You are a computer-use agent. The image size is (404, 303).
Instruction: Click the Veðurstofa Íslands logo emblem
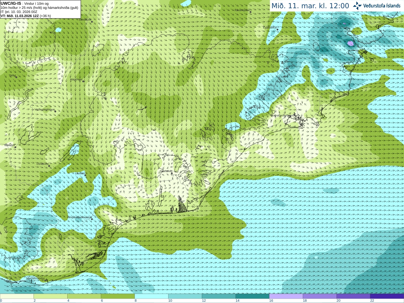[x=357, y=6]
